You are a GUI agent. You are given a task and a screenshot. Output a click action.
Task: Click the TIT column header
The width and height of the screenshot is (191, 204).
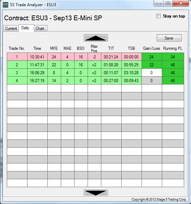[x=111, y=48]
